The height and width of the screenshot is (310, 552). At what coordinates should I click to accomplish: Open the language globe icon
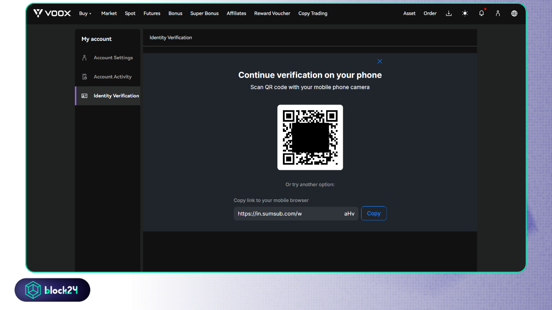tap(514, 13)
